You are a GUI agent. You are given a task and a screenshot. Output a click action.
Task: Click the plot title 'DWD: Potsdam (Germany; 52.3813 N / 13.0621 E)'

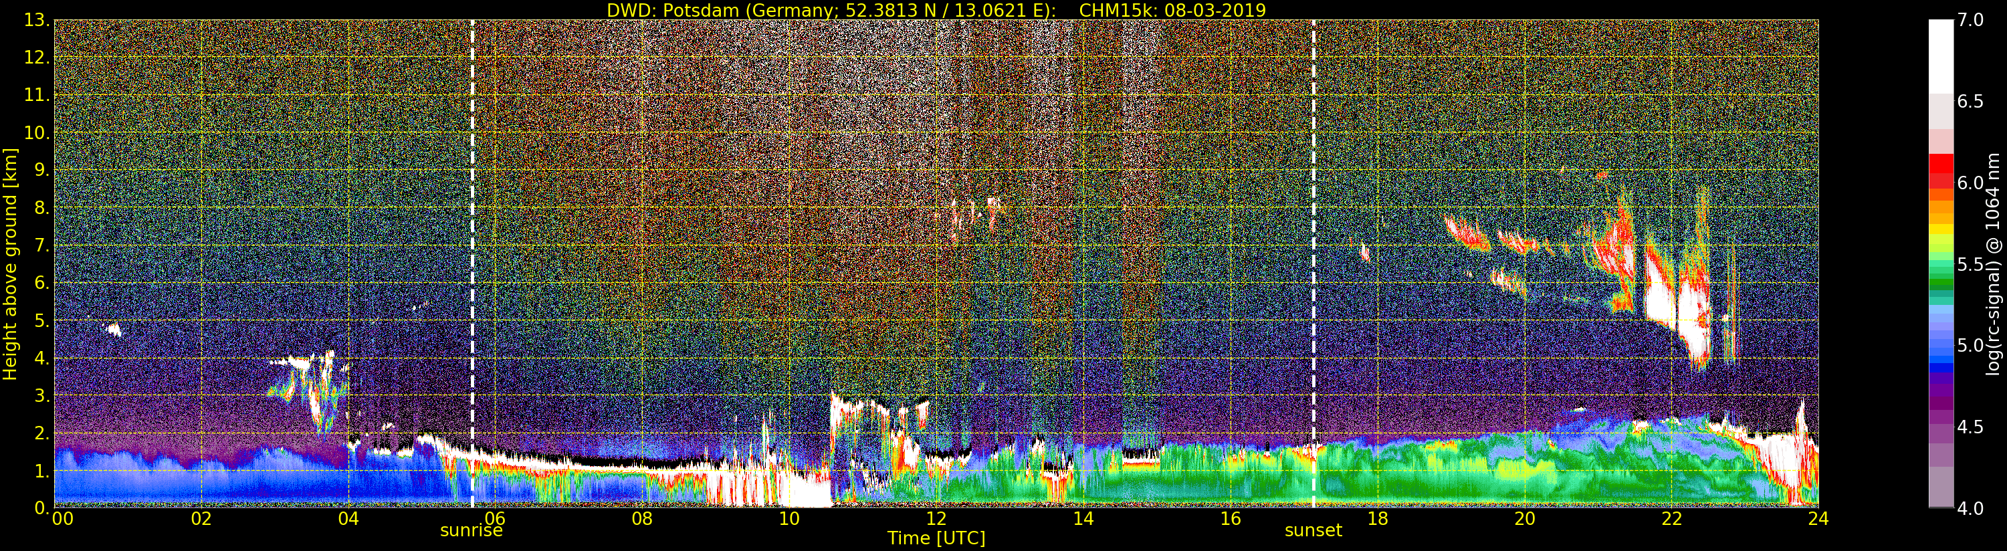[831, 10]
